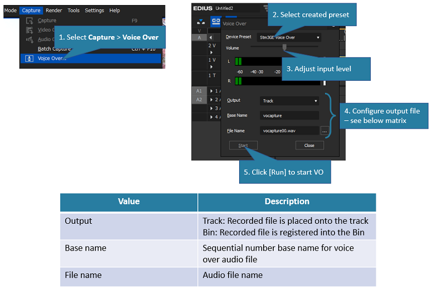Click the Base name table cell
The height and width of the screenshot is (289, 431).
pyautogui.click(x=129, y=253)
